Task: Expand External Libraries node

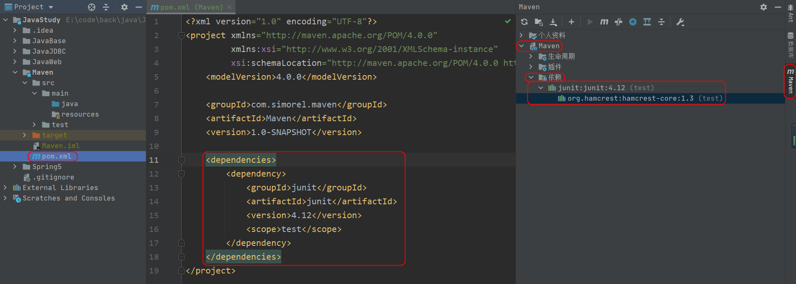Action: pyautogui.click(x=5, y=188)
